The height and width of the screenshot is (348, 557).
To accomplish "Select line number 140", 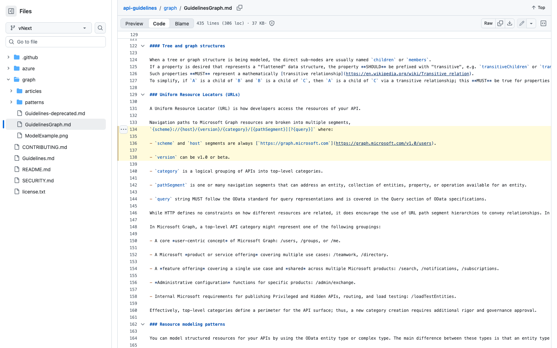I will tap(133, 171).
